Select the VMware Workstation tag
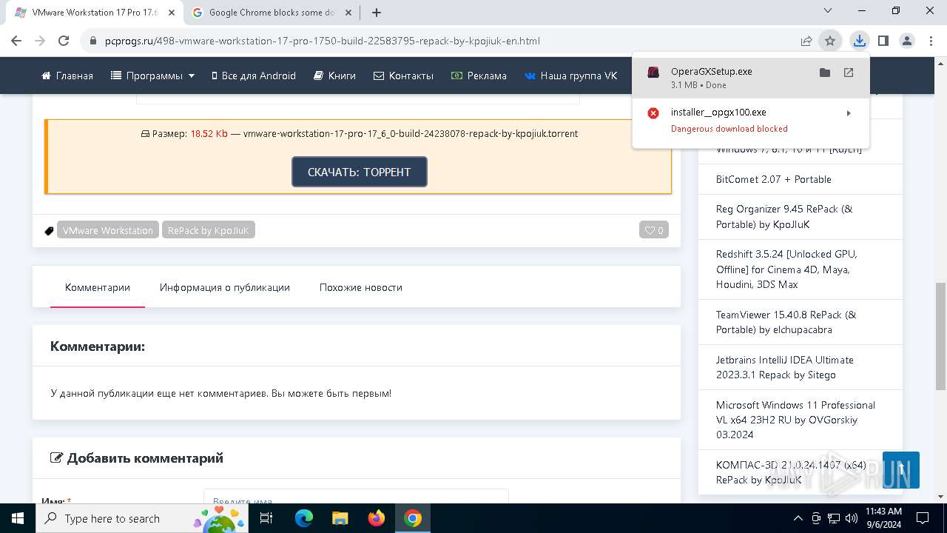The height and width of the screenshot is (533, 947). tap(108, 230)
